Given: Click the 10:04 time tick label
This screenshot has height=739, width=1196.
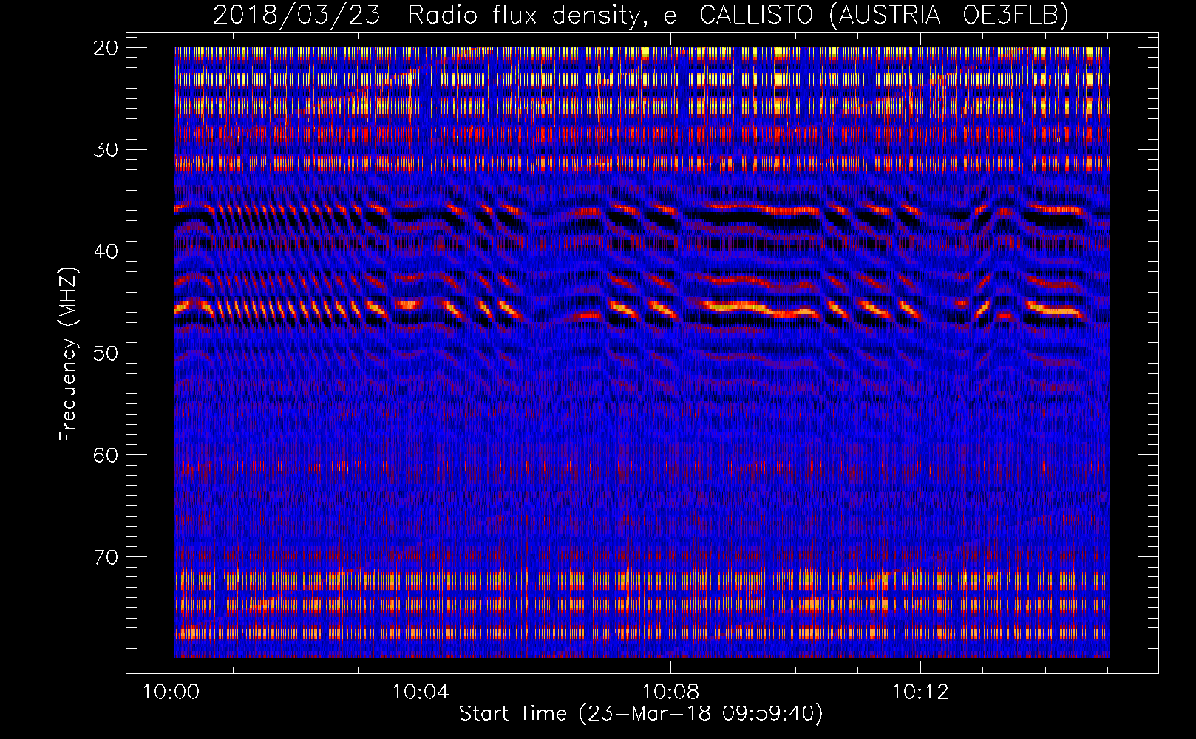Looking at the screenshot, I should click(421, 692).
